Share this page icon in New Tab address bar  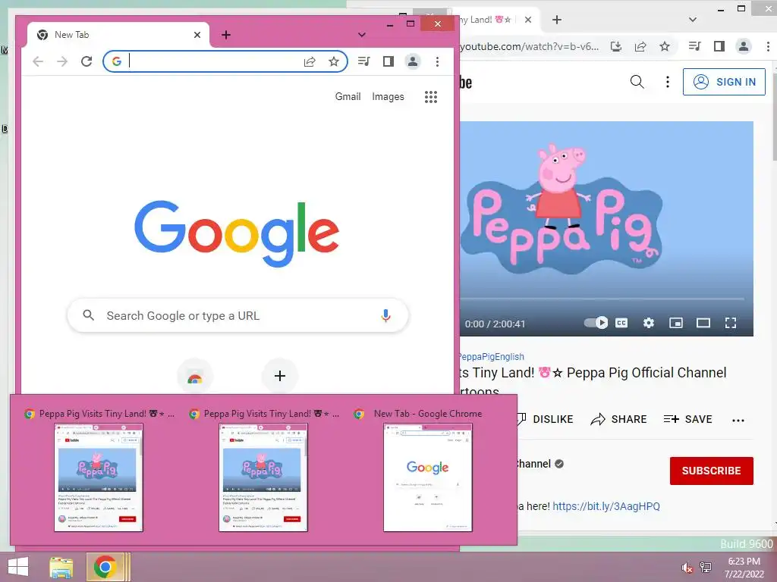tap(310, 61)
